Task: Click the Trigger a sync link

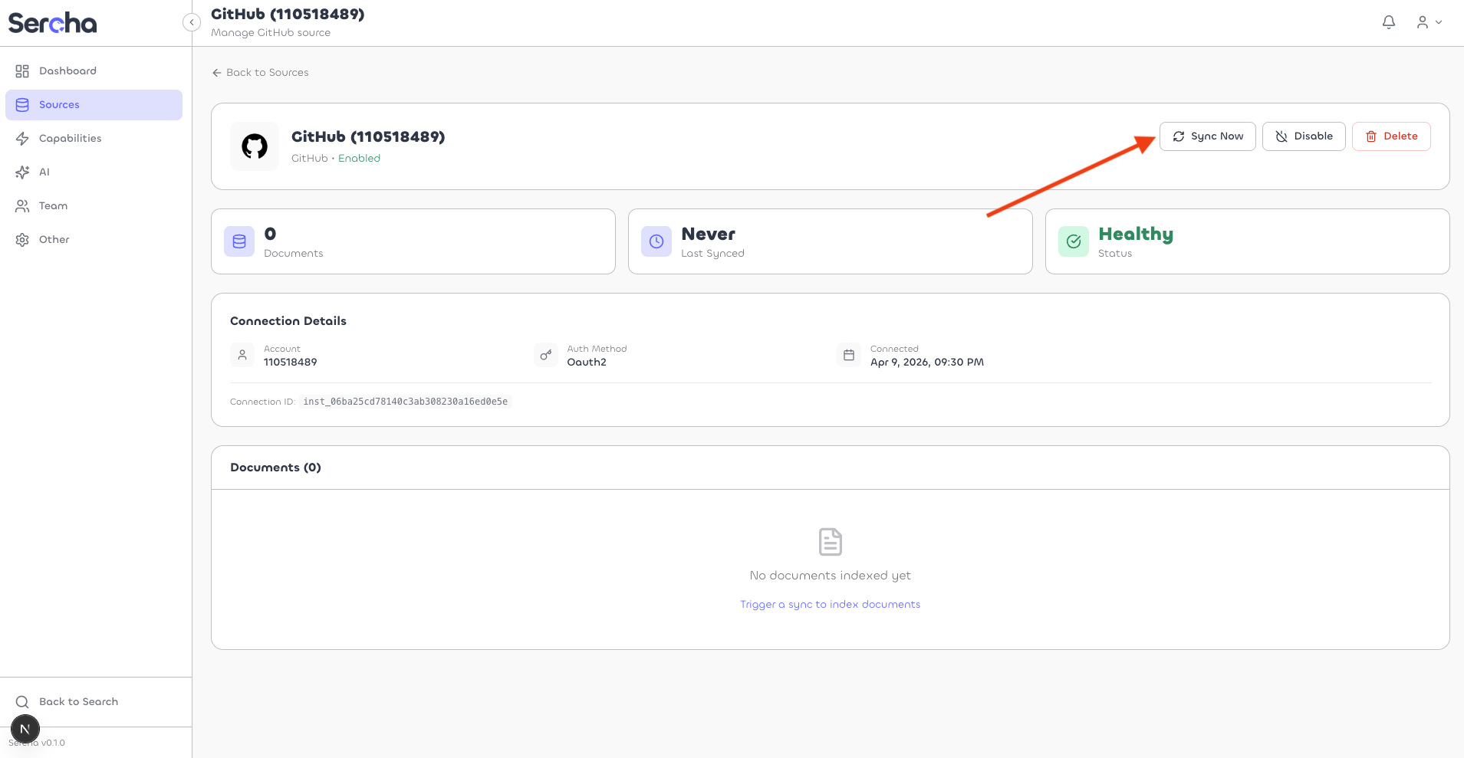Action: pyautogui.click(x=830, y=605)
